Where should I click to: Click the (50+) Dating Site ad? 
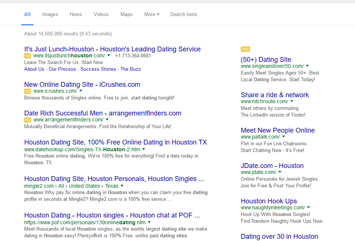click(266, 60)
